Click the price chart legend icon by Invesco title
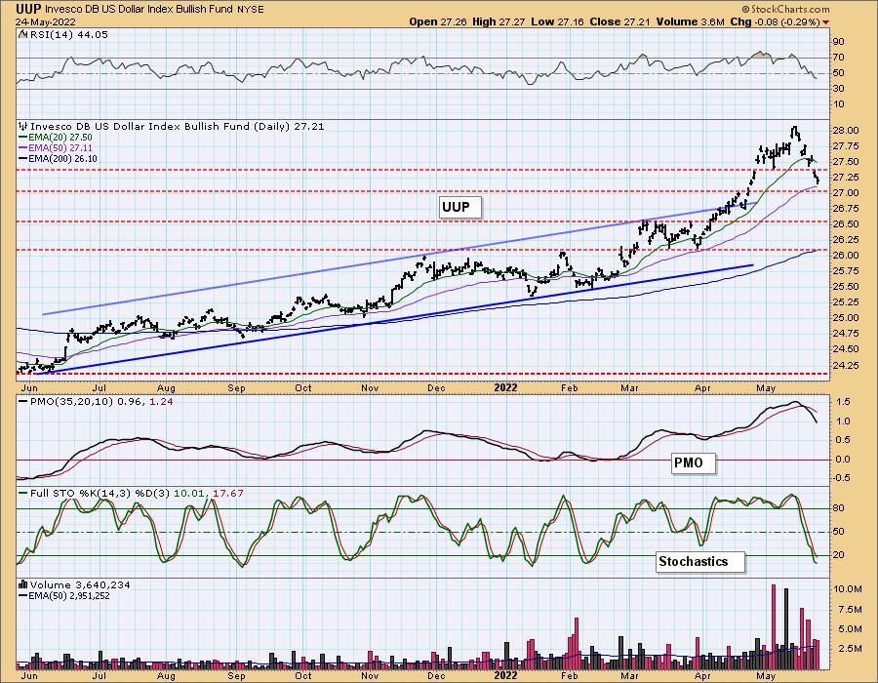878x683 pixels. (23, 127)
